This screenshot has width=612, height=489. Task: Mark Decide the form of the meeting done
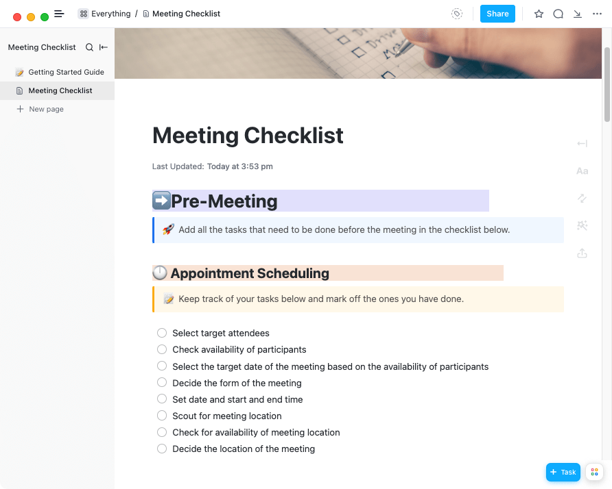coord(162,383)
